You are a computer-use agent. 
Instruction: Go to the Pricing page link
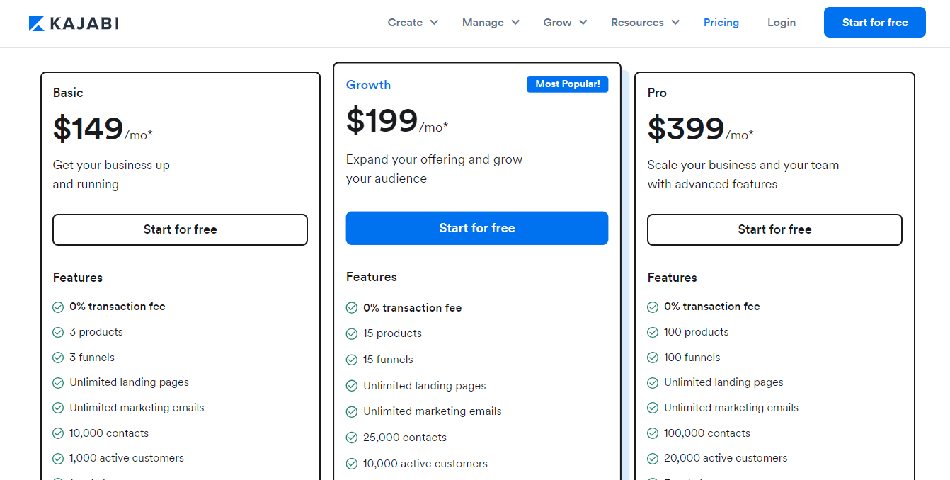tap(721, 23)
